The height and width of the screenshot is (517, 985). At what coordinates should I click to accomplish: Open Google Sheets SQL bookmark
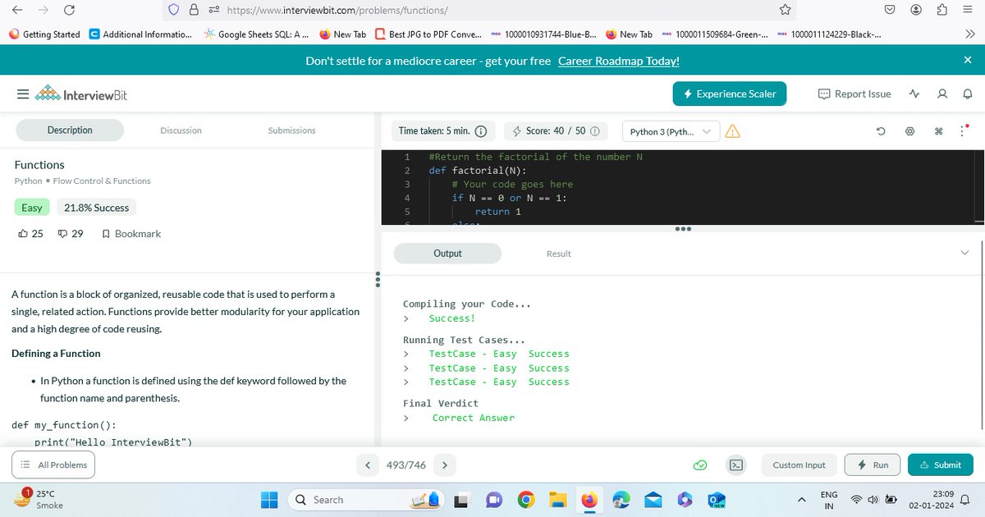pos(257,34)
